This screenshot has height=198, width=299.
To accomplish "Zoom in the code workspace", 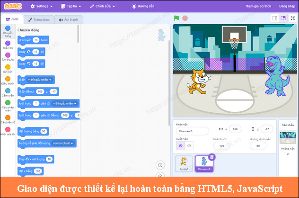I will [x=160, y=165].
